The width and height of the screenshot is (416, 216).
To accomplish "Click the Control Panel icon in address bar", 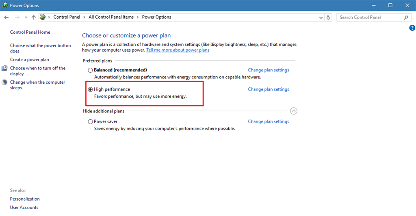I will coord(43,17).
